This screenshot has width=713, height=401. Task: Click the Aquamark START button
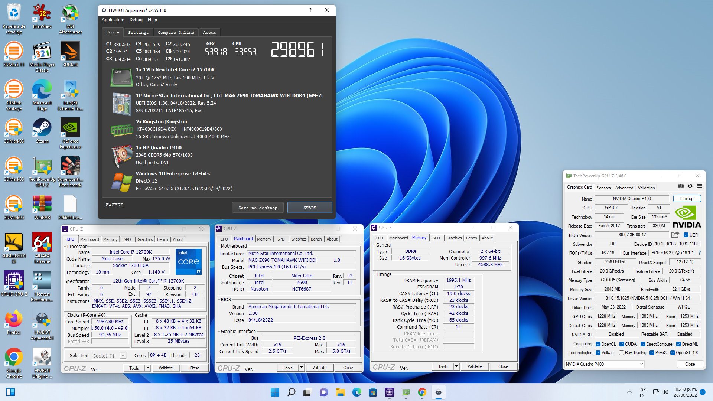coord(310,208)
